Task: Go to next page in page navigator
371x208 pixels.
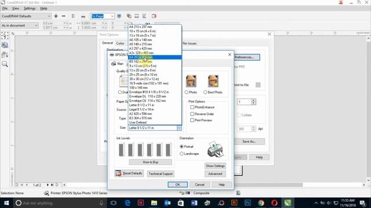Action: [x=48, y=185]
